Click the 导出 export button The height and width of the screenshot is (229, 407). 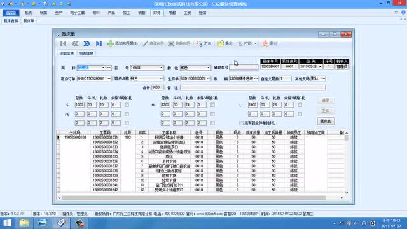pos(224,43)
